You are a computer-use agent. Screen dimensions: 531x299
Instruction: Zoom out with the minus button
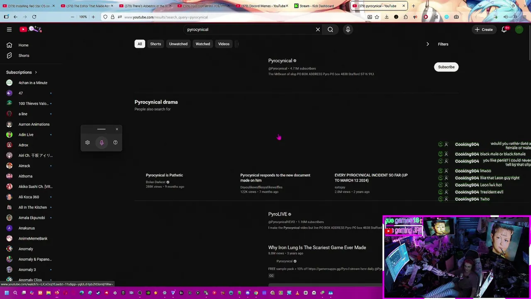pos(72,17)
